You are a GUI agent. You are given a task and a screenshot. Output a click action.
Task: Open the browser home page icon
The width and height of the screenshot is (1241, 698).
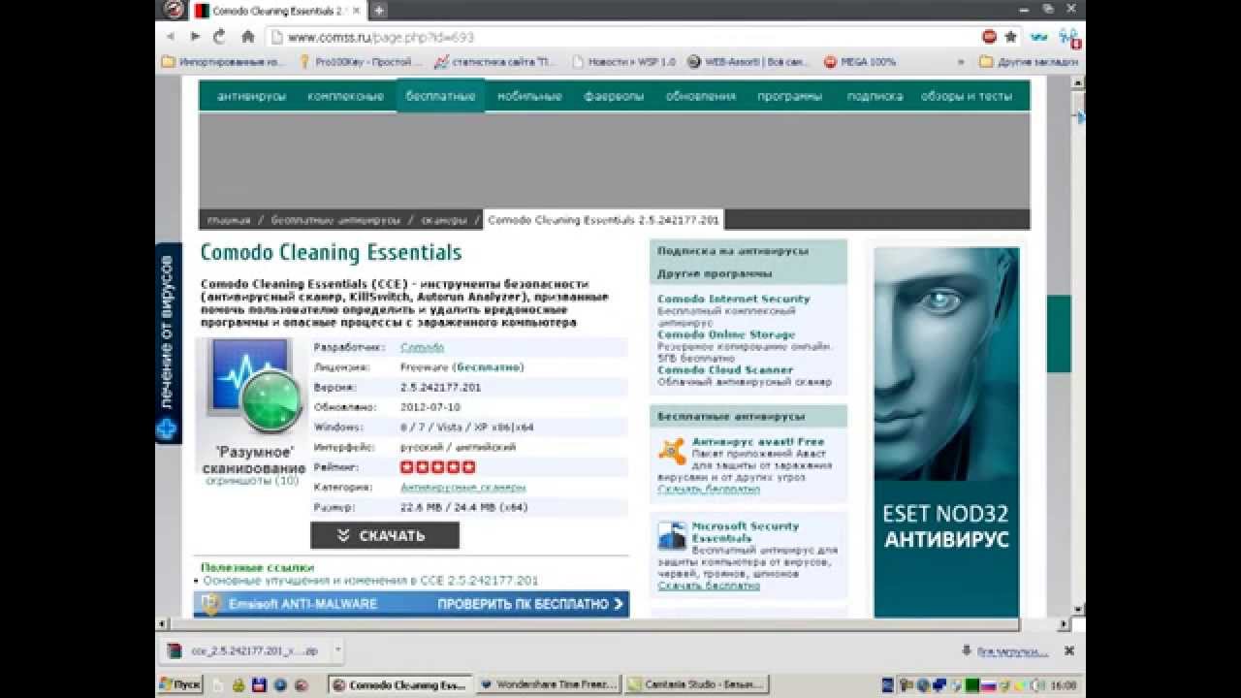[x=247, y=37]
